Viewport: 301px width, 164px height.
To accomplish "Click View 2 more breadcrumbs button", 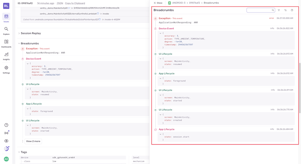I will click(x=33, y=141).
